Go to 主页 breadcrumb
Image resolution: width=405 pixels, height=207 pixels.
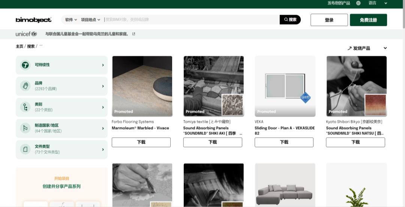pyautogui.click(x=19, y=46)
